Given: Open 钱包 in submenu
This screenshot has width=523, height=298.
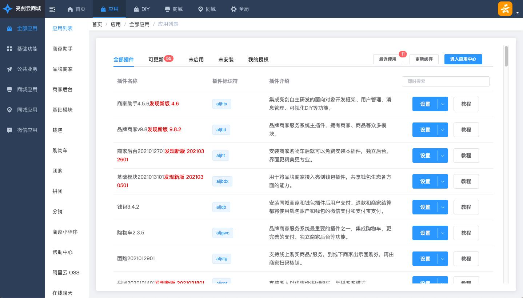Looking at the screenshot, I should tap(57, 130).
